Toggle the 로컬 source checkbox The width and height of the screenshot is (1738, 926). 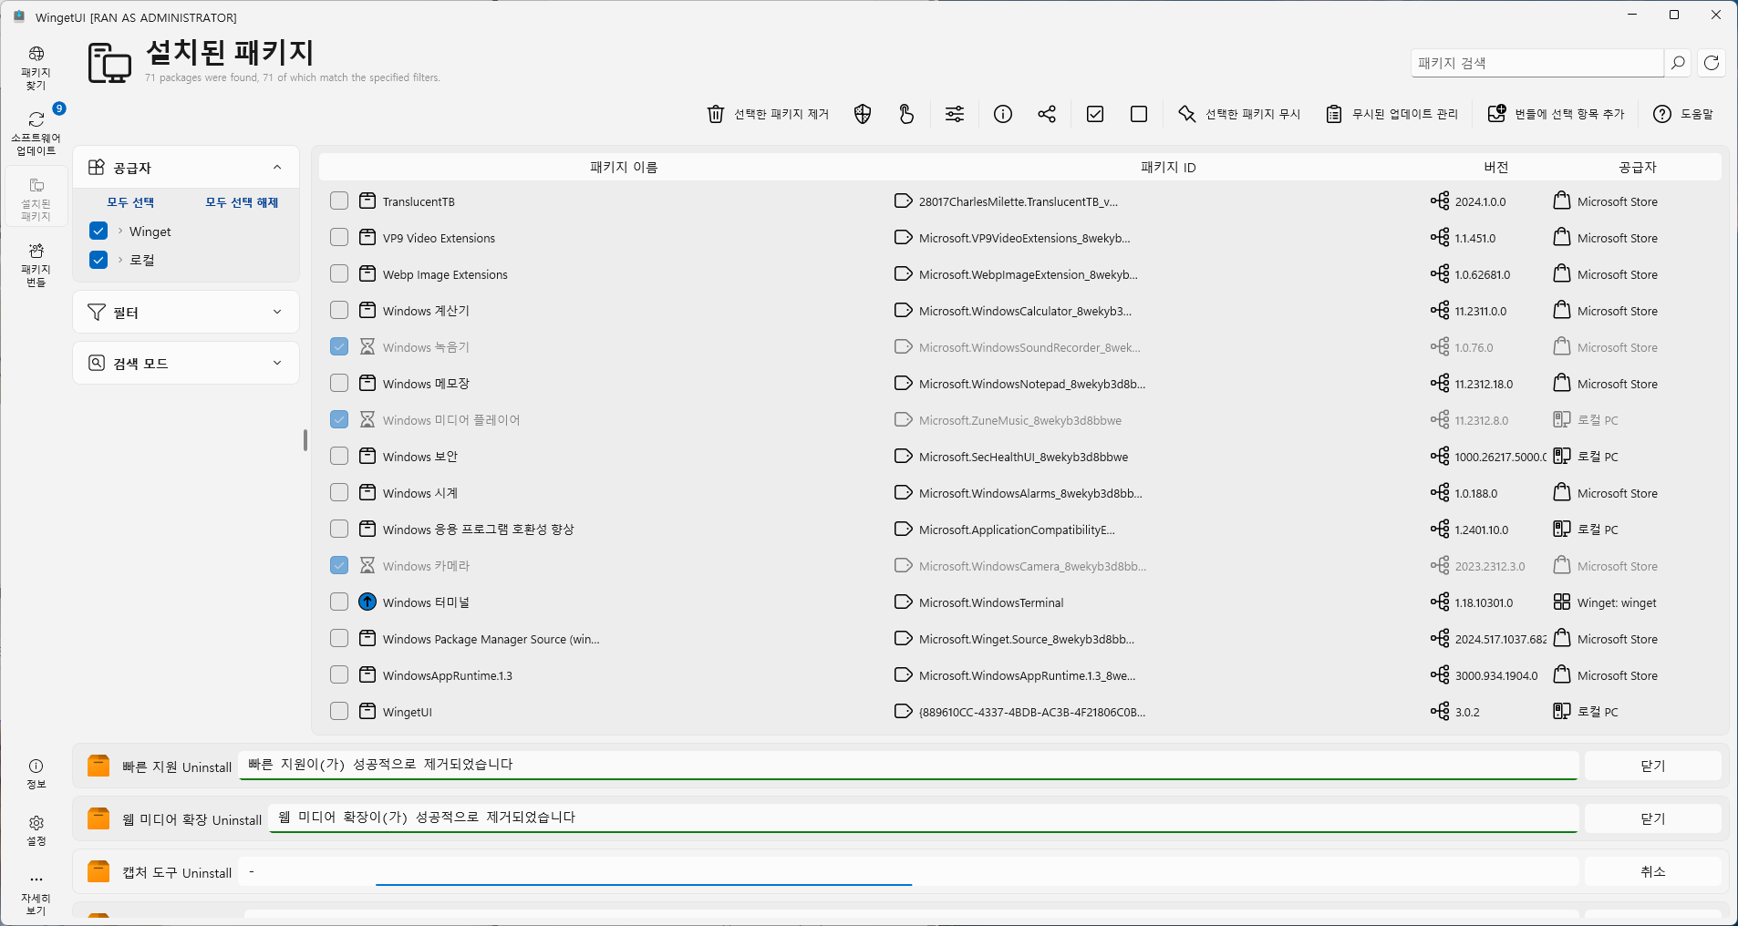98,260
